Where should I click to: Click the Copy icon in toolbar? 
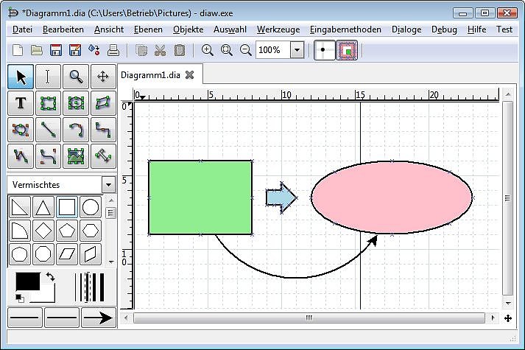141,50
